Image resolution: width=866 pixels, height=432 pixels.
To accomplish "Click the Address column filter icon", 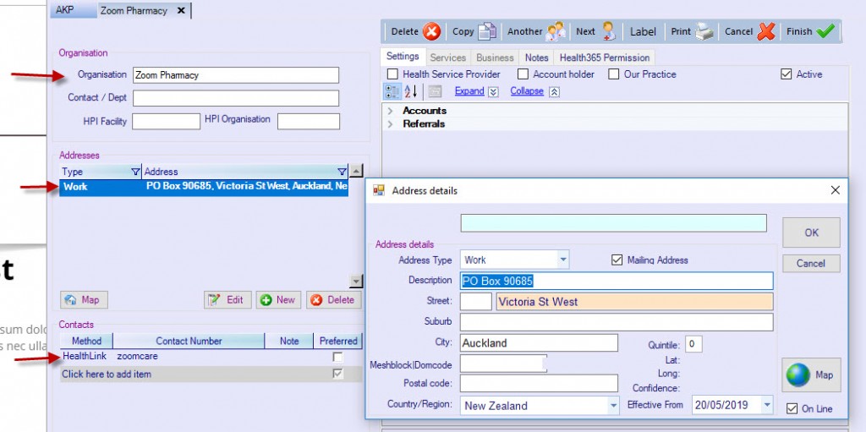I will [x=342, y=172].
